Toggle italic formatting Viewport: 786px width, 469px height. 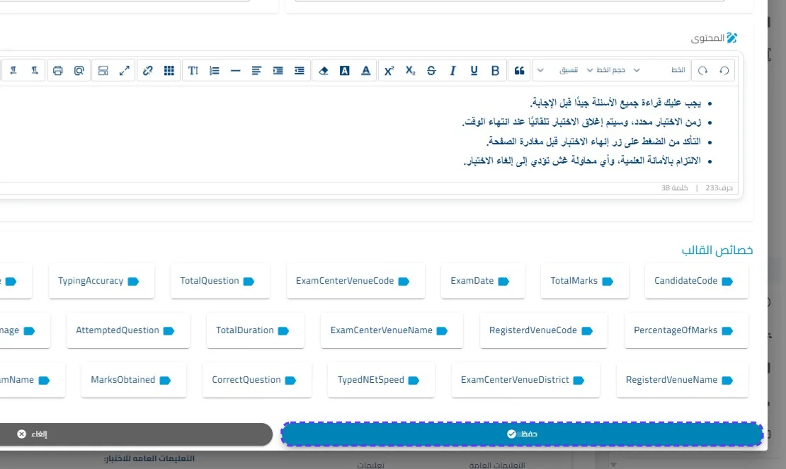pos(452,71)
